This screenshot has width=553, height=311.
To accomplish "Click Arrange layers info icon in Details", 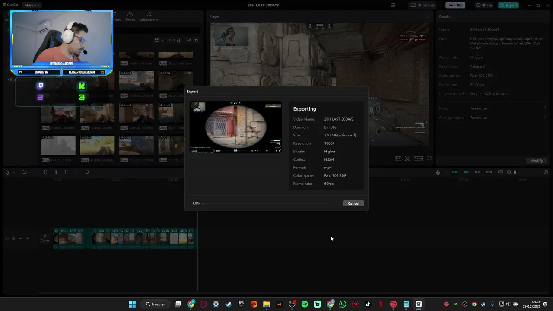I will click(546, 117).
